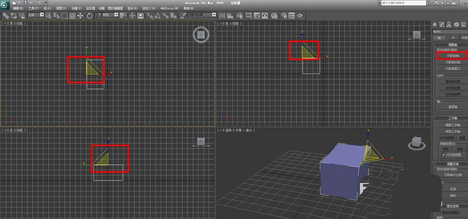Click the New Scene icon in title bar

coord(14,3)
